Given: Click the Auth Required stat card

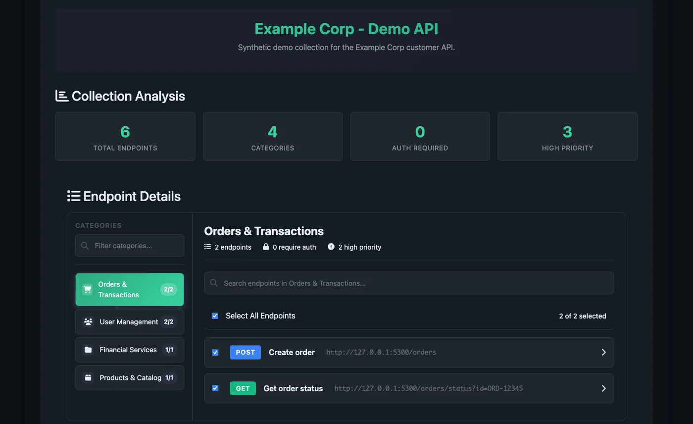Looking at the screenshot, I should pos(420,136).
